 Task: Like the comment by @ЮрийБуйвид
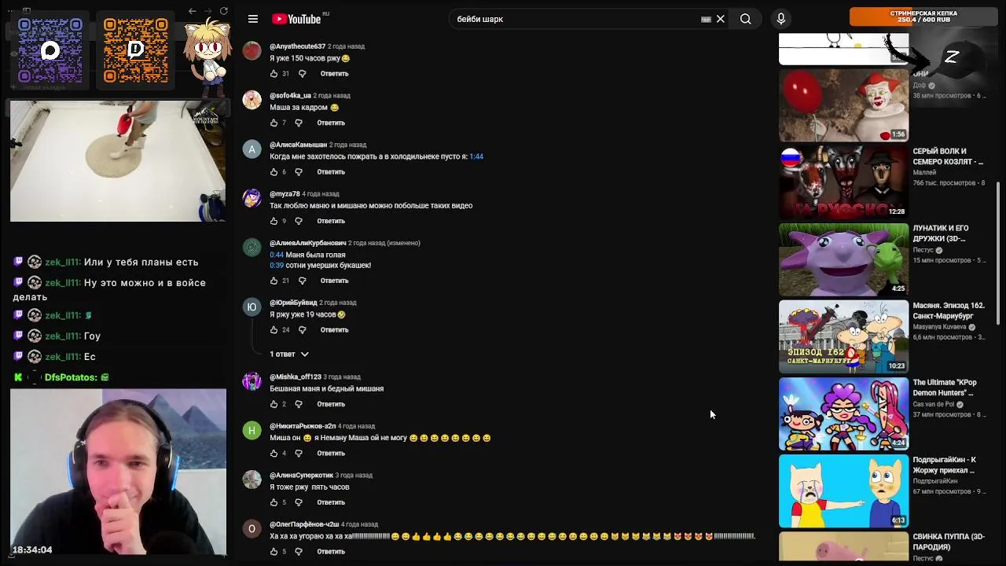274,330
